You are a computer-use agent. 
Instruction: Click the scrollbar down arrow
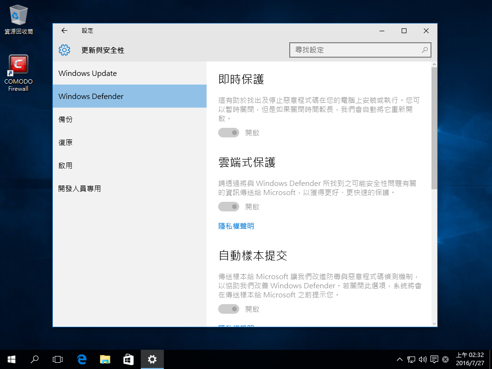(434, 323)
